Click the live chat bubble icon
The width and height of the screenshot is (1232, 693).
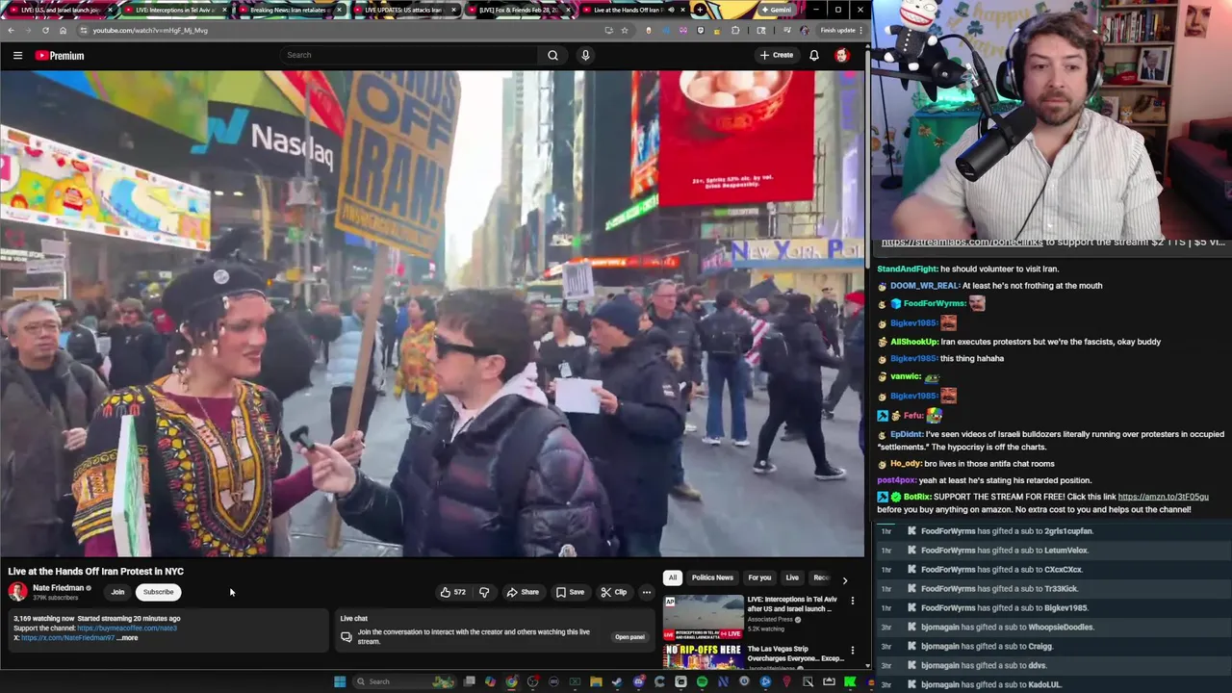coord(346,636)
